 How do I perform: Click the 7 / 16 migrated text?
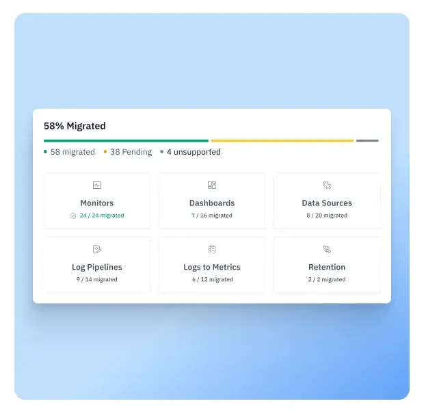(x=212, y=216)
